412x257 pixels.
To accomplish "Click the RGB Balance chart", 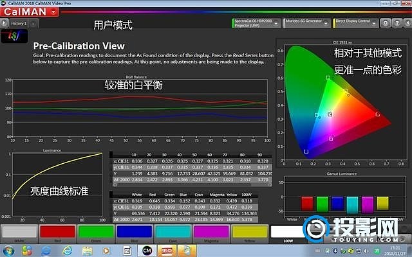I will point(140,108).
